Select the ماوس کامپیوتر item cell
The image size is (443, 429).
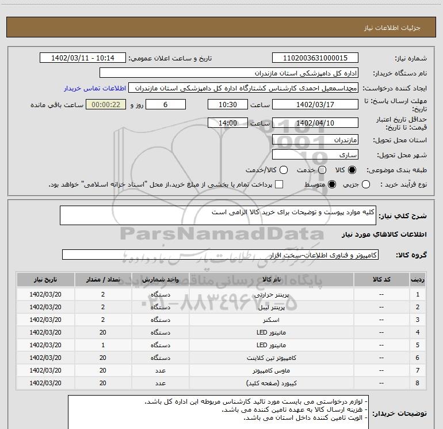click(x=271, y=370)
